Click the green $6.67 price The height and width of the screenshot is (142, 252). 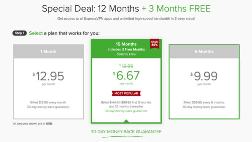point(126,75)
